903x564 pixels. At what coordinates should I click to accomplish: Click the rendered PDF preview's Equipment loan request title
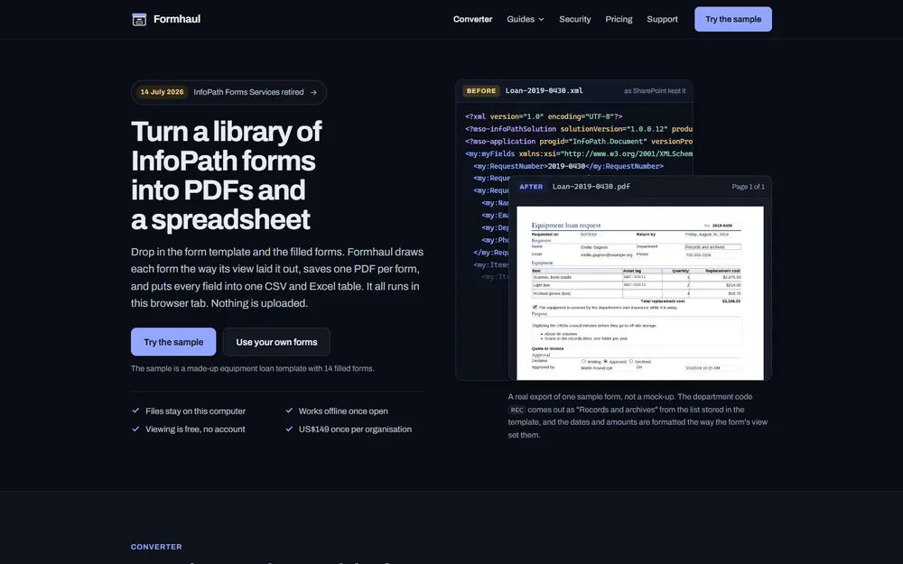coord(565,225)
